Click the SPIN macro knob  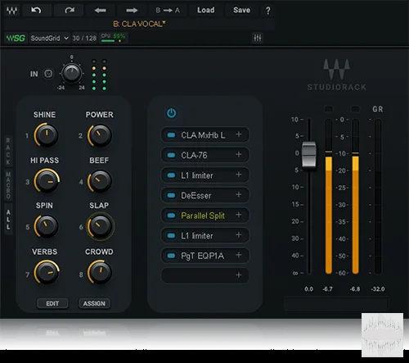(46, 226)
